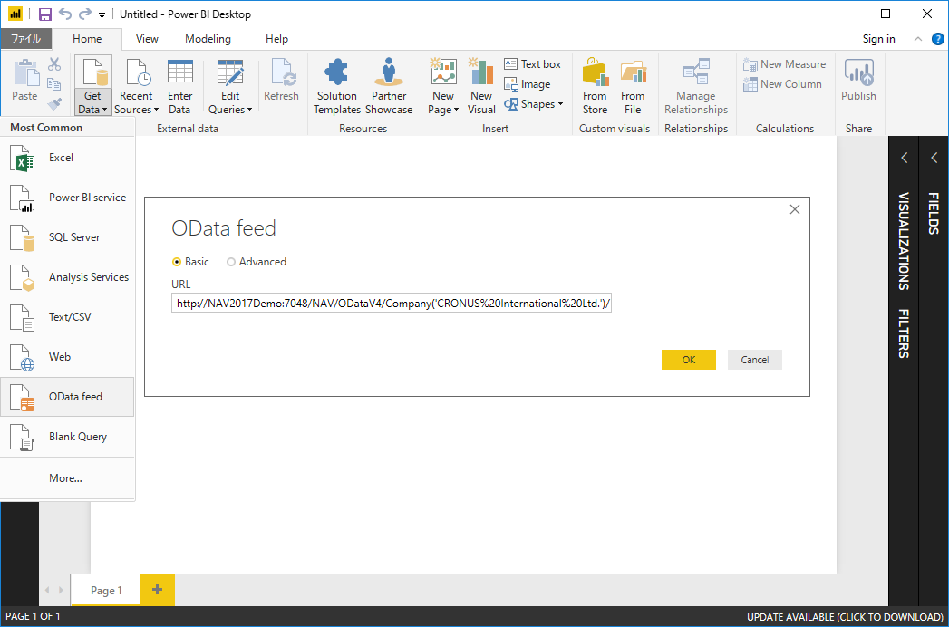949x627 pixels.
Task: Select OData feed data source
Action: coord(67,397)
